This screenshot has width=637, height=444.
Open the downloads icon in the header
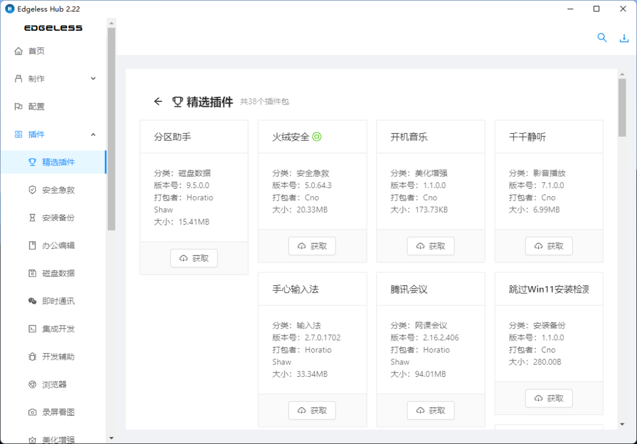(624, 38)
